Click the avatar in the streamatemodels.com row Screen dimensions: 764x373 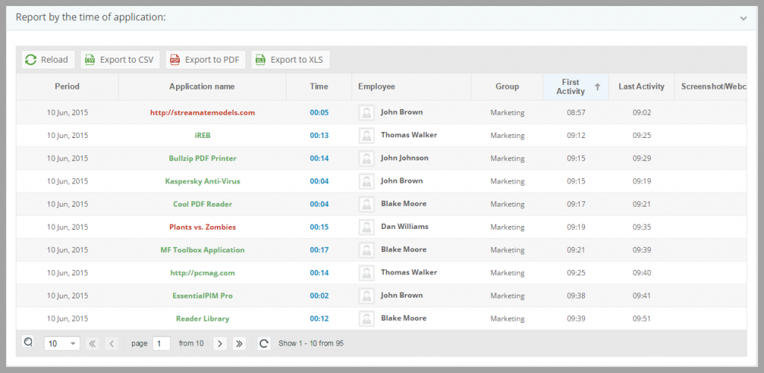[366, 113]
